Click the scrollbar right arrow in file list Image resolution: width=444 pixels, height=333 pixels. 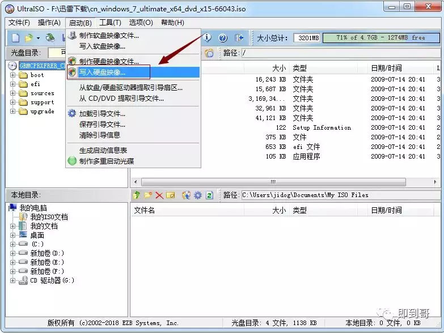point(435,182)
